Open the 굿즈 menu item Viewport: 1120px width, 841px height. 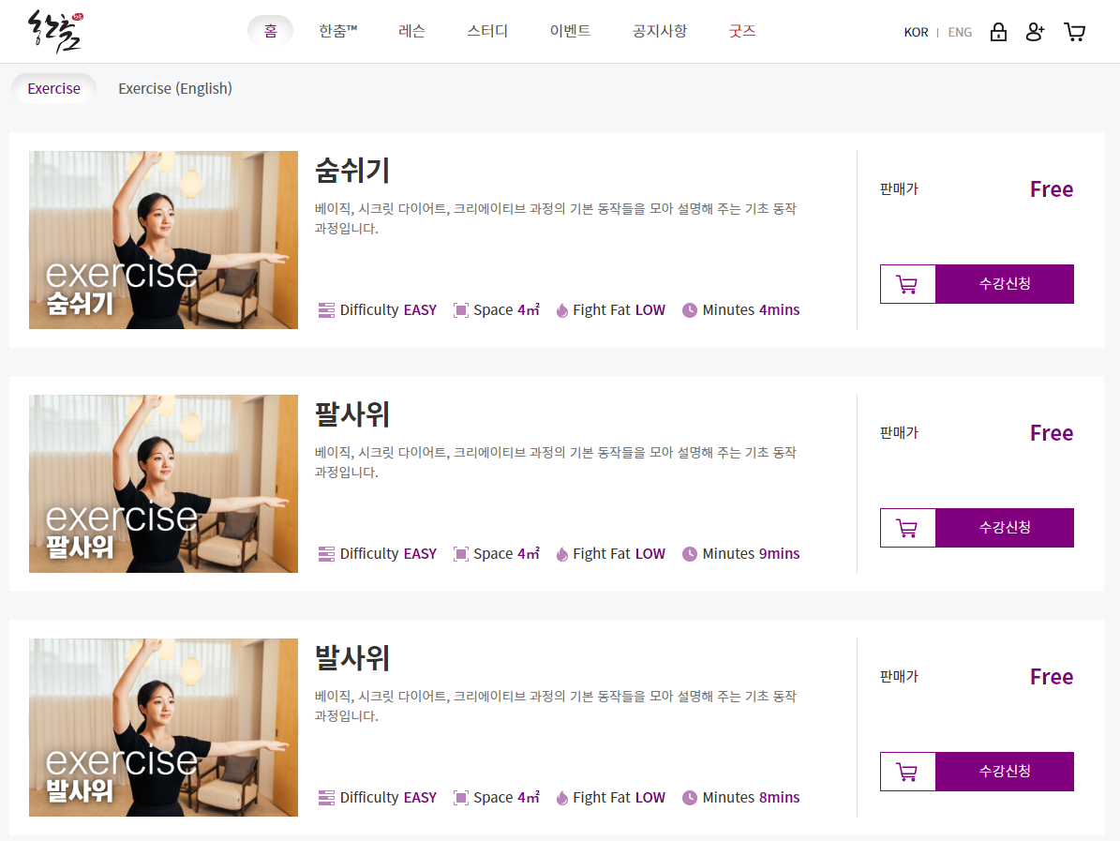pyautogui.click(x=742, y=31)
